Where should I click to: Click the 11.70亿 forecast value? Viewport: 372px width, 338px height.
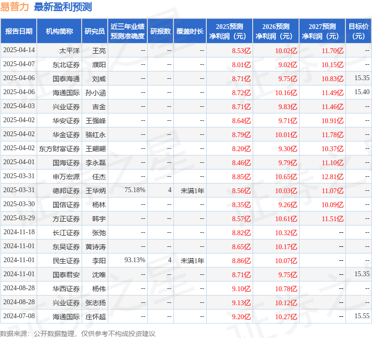(332, 51)
